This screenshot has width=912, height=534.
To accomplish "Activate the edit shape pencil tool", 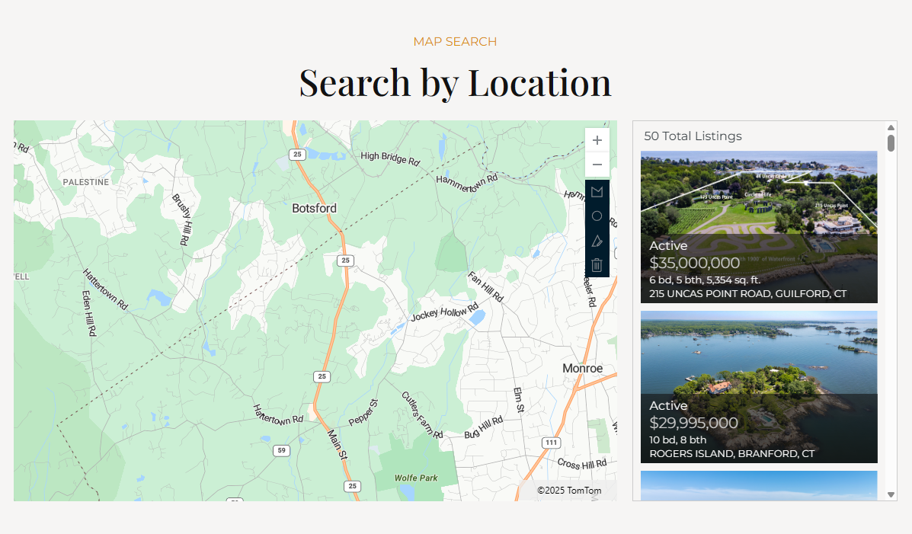I will click(597, 241).
